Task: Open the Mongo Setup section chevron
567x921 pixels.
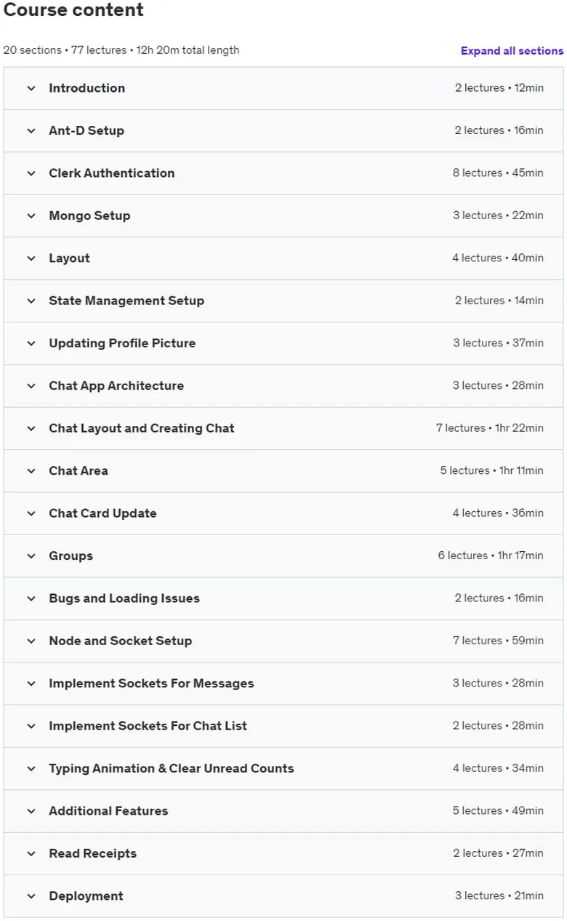Action: (x=31, y=216)
